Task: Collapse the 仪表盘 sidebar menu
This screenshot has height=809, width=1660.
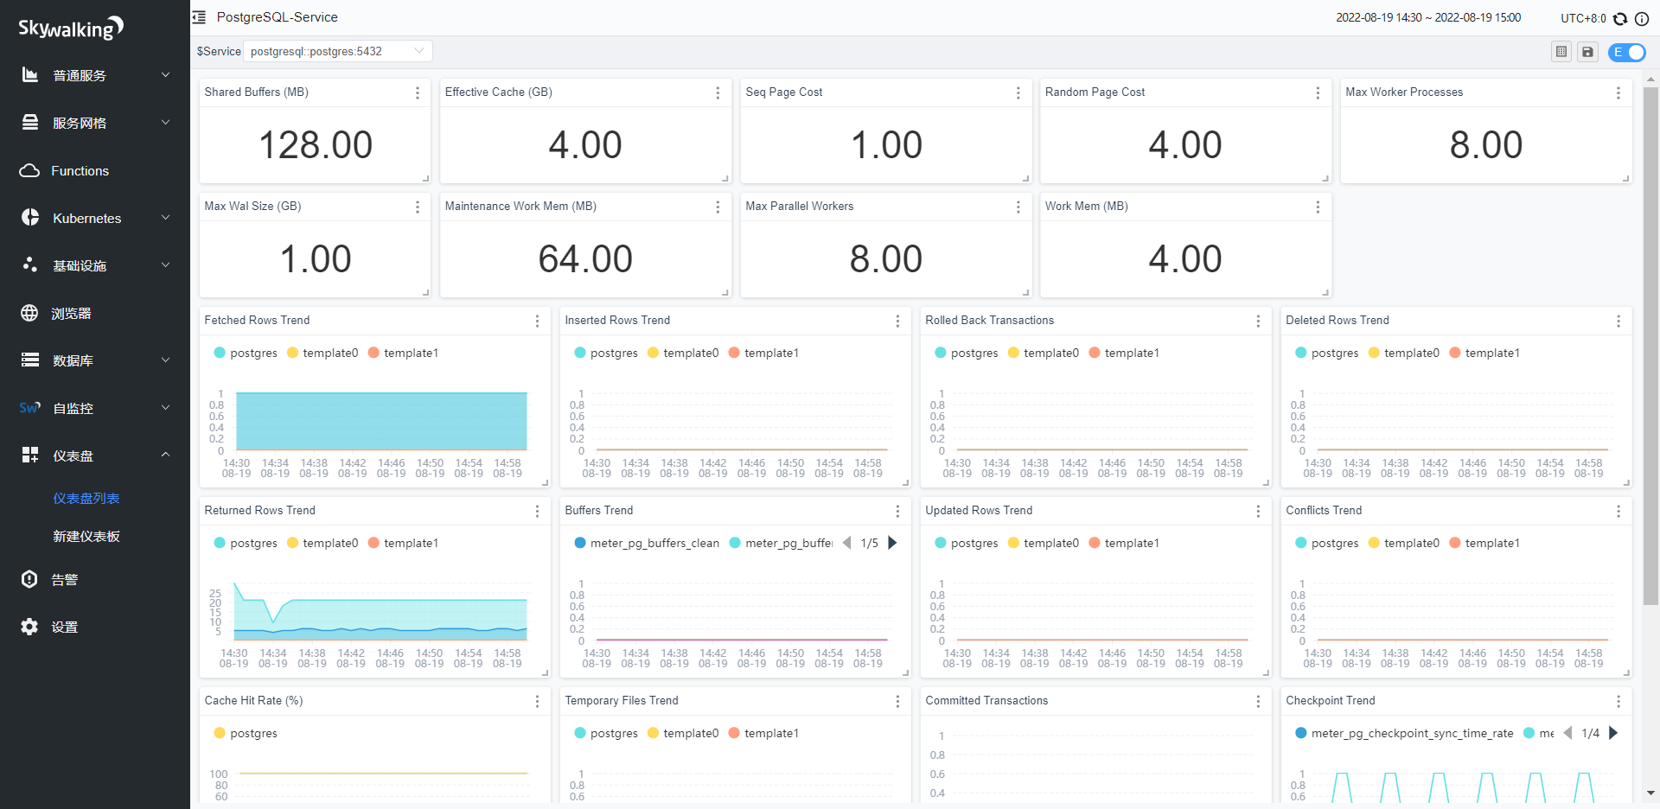Action: (95, 455)
